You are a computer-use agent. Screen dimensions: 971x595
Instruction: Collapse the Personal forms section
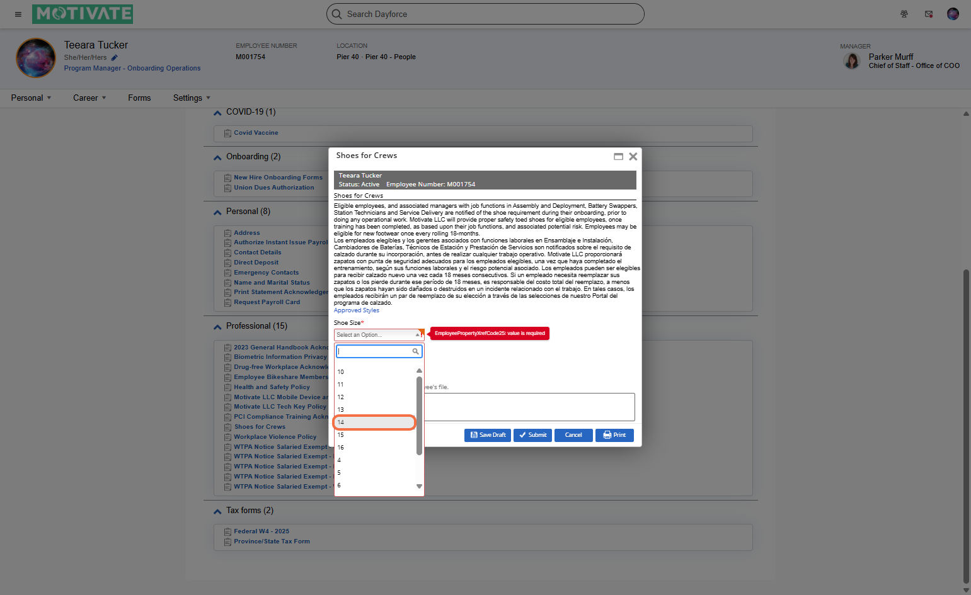tap(217, 212)
